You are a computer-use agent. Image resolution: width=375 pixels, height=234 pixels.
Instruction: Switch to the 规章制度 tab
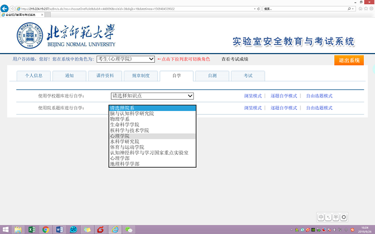click(x=144, y=76)
